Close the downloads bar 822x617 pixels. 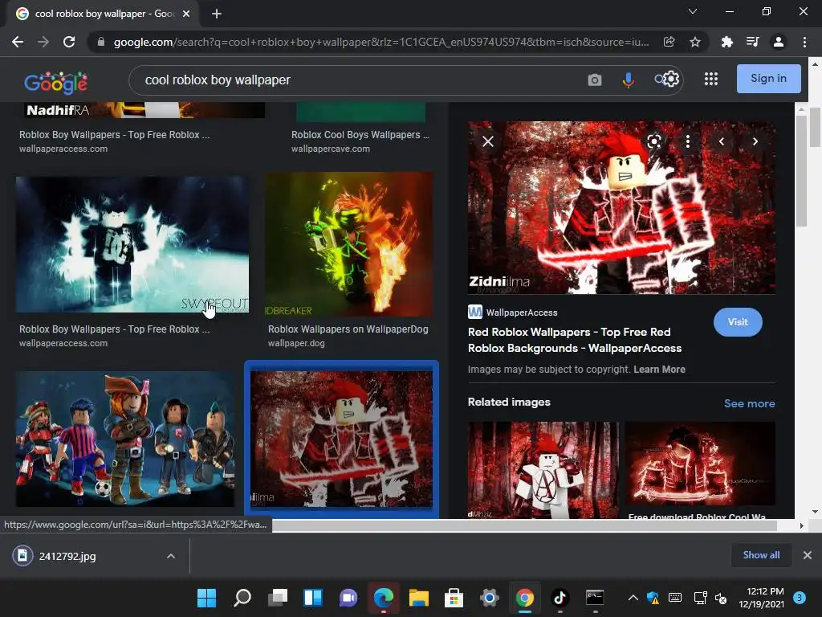(x=808, y=555)
